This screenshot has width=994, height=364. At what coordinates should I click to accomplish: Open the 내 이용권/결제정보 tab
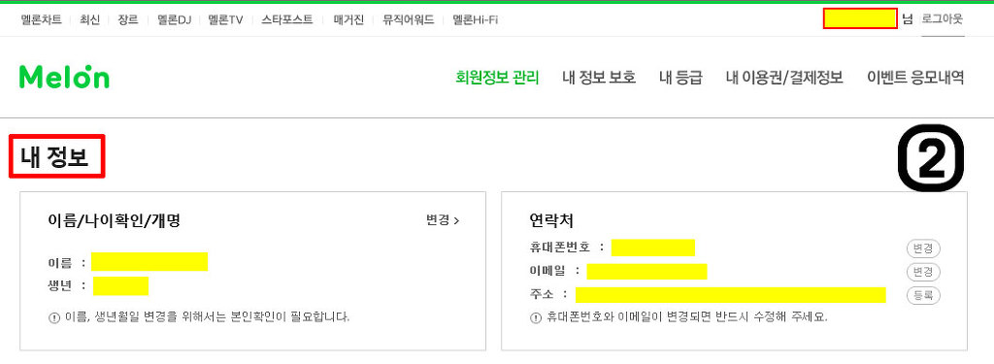784,78
